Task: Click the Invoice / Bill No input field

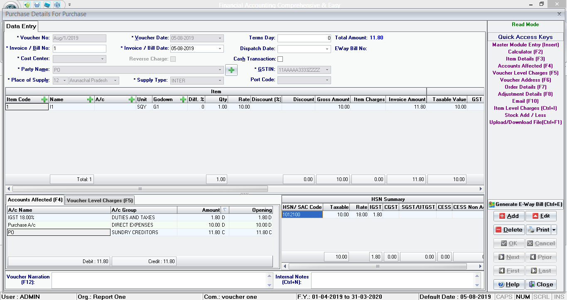Action: point(79,48)
